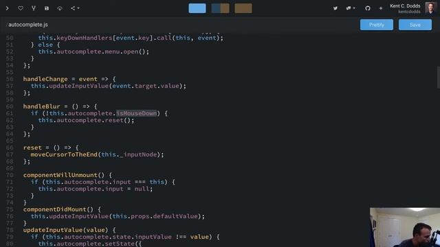Click the user avatar photo
Viewport: 440px width, 247px height.
pos(430,8)
